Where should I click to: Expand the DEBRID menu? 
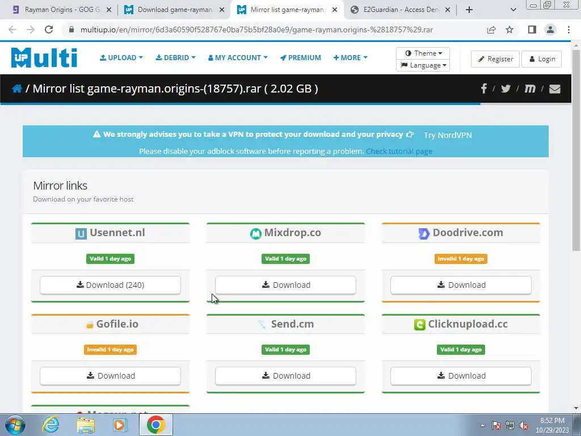click(x=175, y=58)
